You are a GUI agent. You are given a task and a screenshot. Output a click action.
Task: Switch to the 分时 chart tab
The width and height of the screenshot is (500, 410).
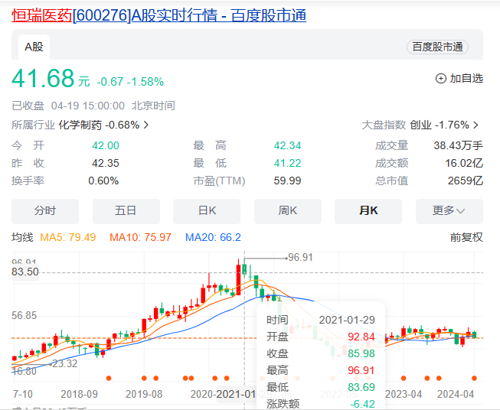point(45,211)
